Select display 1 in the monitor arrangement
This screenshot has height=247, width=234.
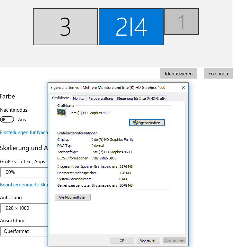click(181, 21)
